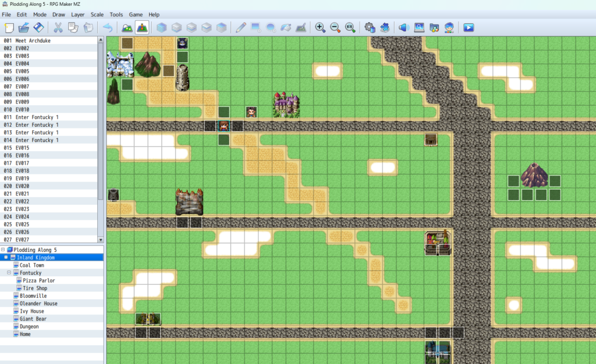Open the Mode menu

(40, 15)
